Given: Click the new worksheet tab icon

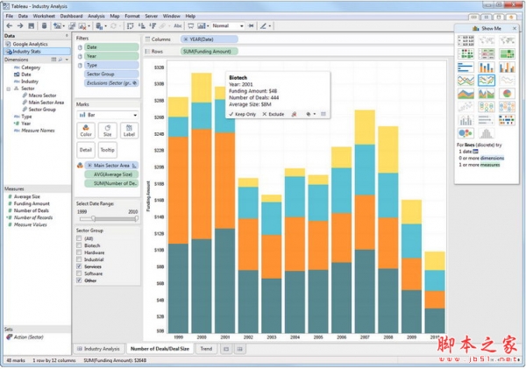Looking at the screenshot, I should tap(226, 349).
